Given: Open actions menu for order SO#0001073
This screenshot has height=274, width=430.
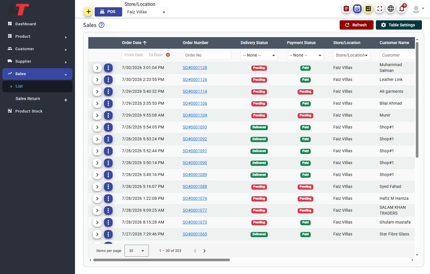Looking at the screenshot, I should coord(108,222).
